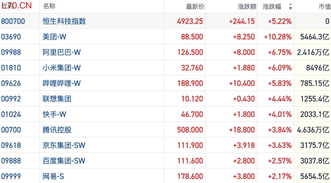This screenshot has height=183, width=331.
Task: Open the 网易-S stock entry
Action: [53, 176]
